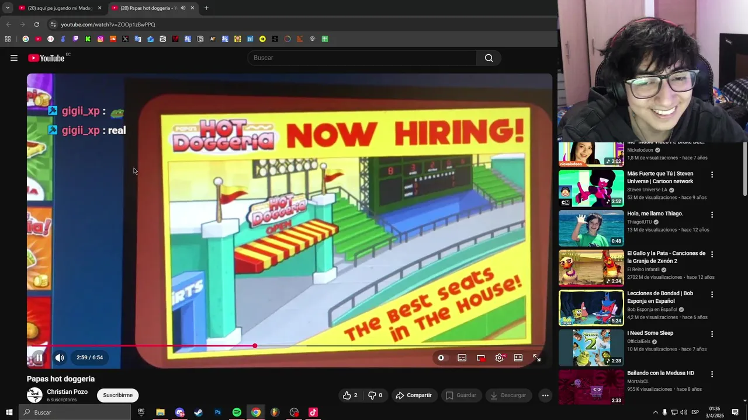Dislike the Papas hot doggeria video

coord(375,395)
